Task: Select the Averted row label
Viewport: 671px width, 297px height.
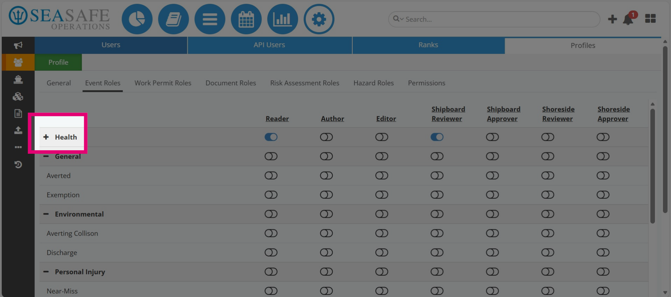Action: pos(59,175)
